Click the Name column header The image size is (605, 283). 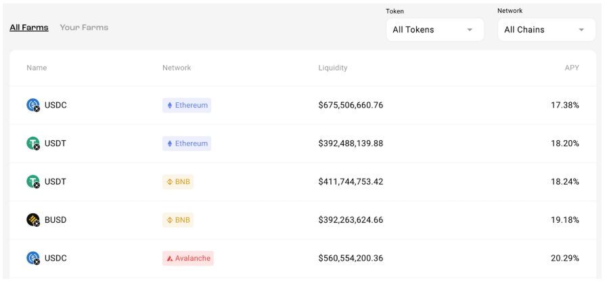tap(37, 68)
